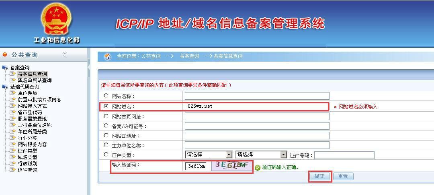Click the 备案查询 tree node label
The width and height of the screenshot is (434, 195).
[x=20, y=68]
